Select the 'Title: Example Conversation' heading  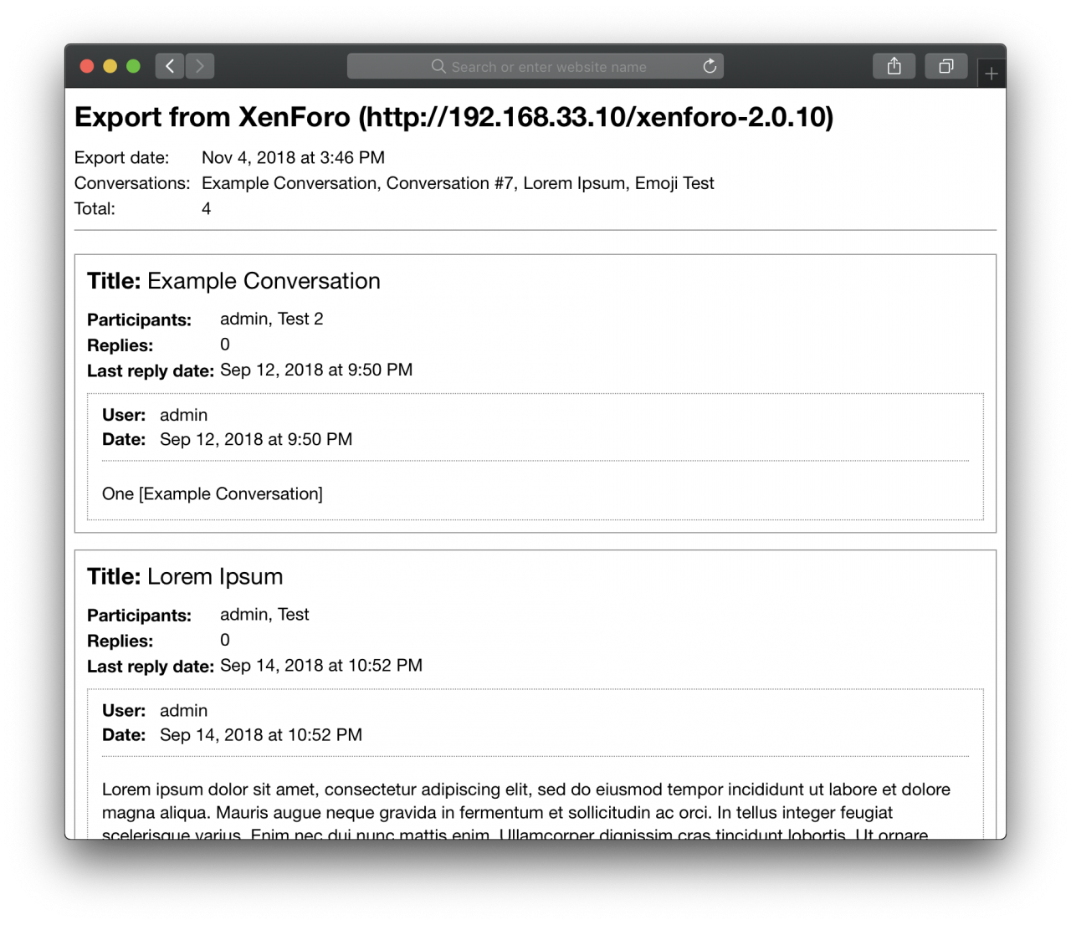coord(233,281)
